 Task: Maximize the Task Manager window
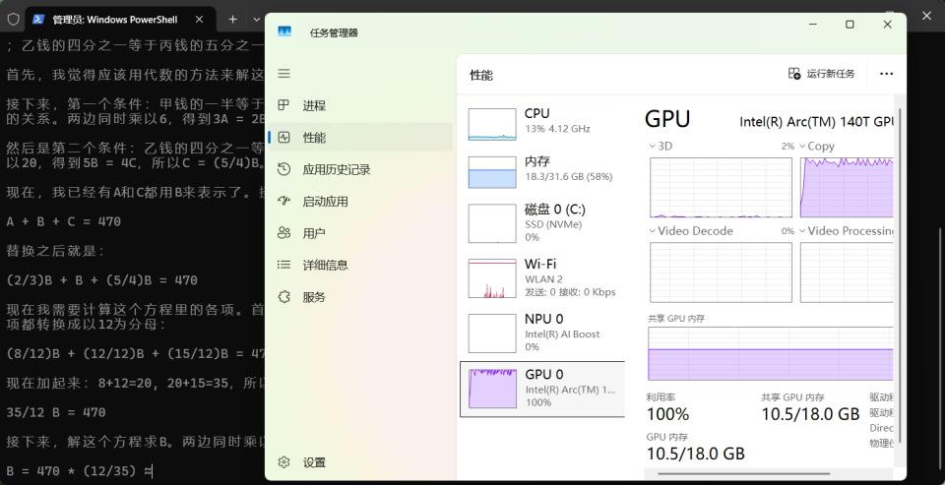(850, 24)
